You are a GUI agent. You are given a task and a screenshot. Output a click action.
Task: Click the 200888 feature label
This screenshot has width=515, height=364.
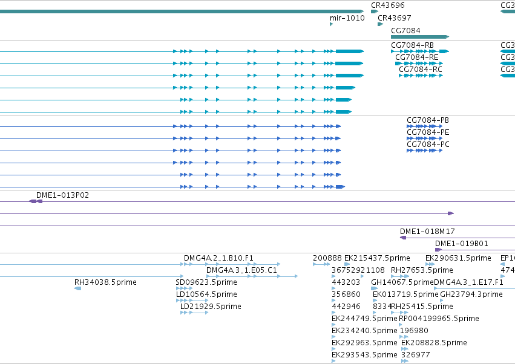[x=327, y=258]
